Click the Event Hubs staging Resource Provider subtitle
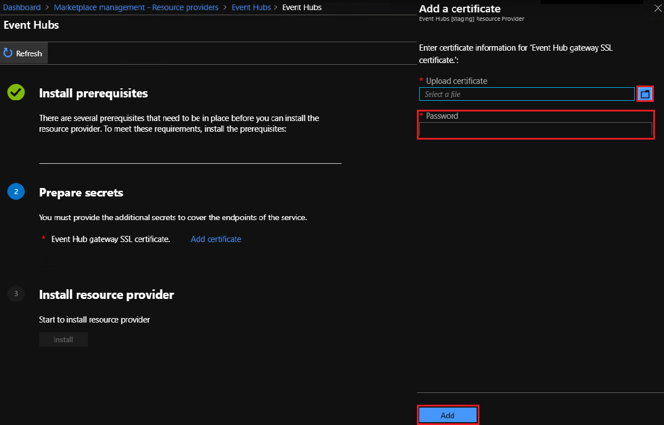The height and width of the screenshot is (425, 664). click(x=471, y=19)
